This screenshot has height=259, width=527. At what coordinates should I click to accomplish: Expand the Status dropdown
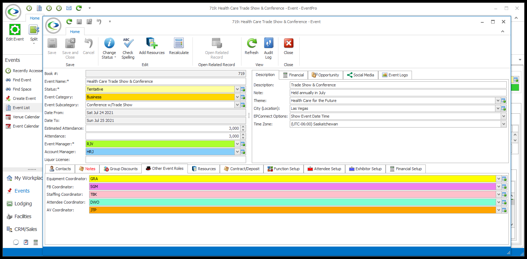[237, 89]
